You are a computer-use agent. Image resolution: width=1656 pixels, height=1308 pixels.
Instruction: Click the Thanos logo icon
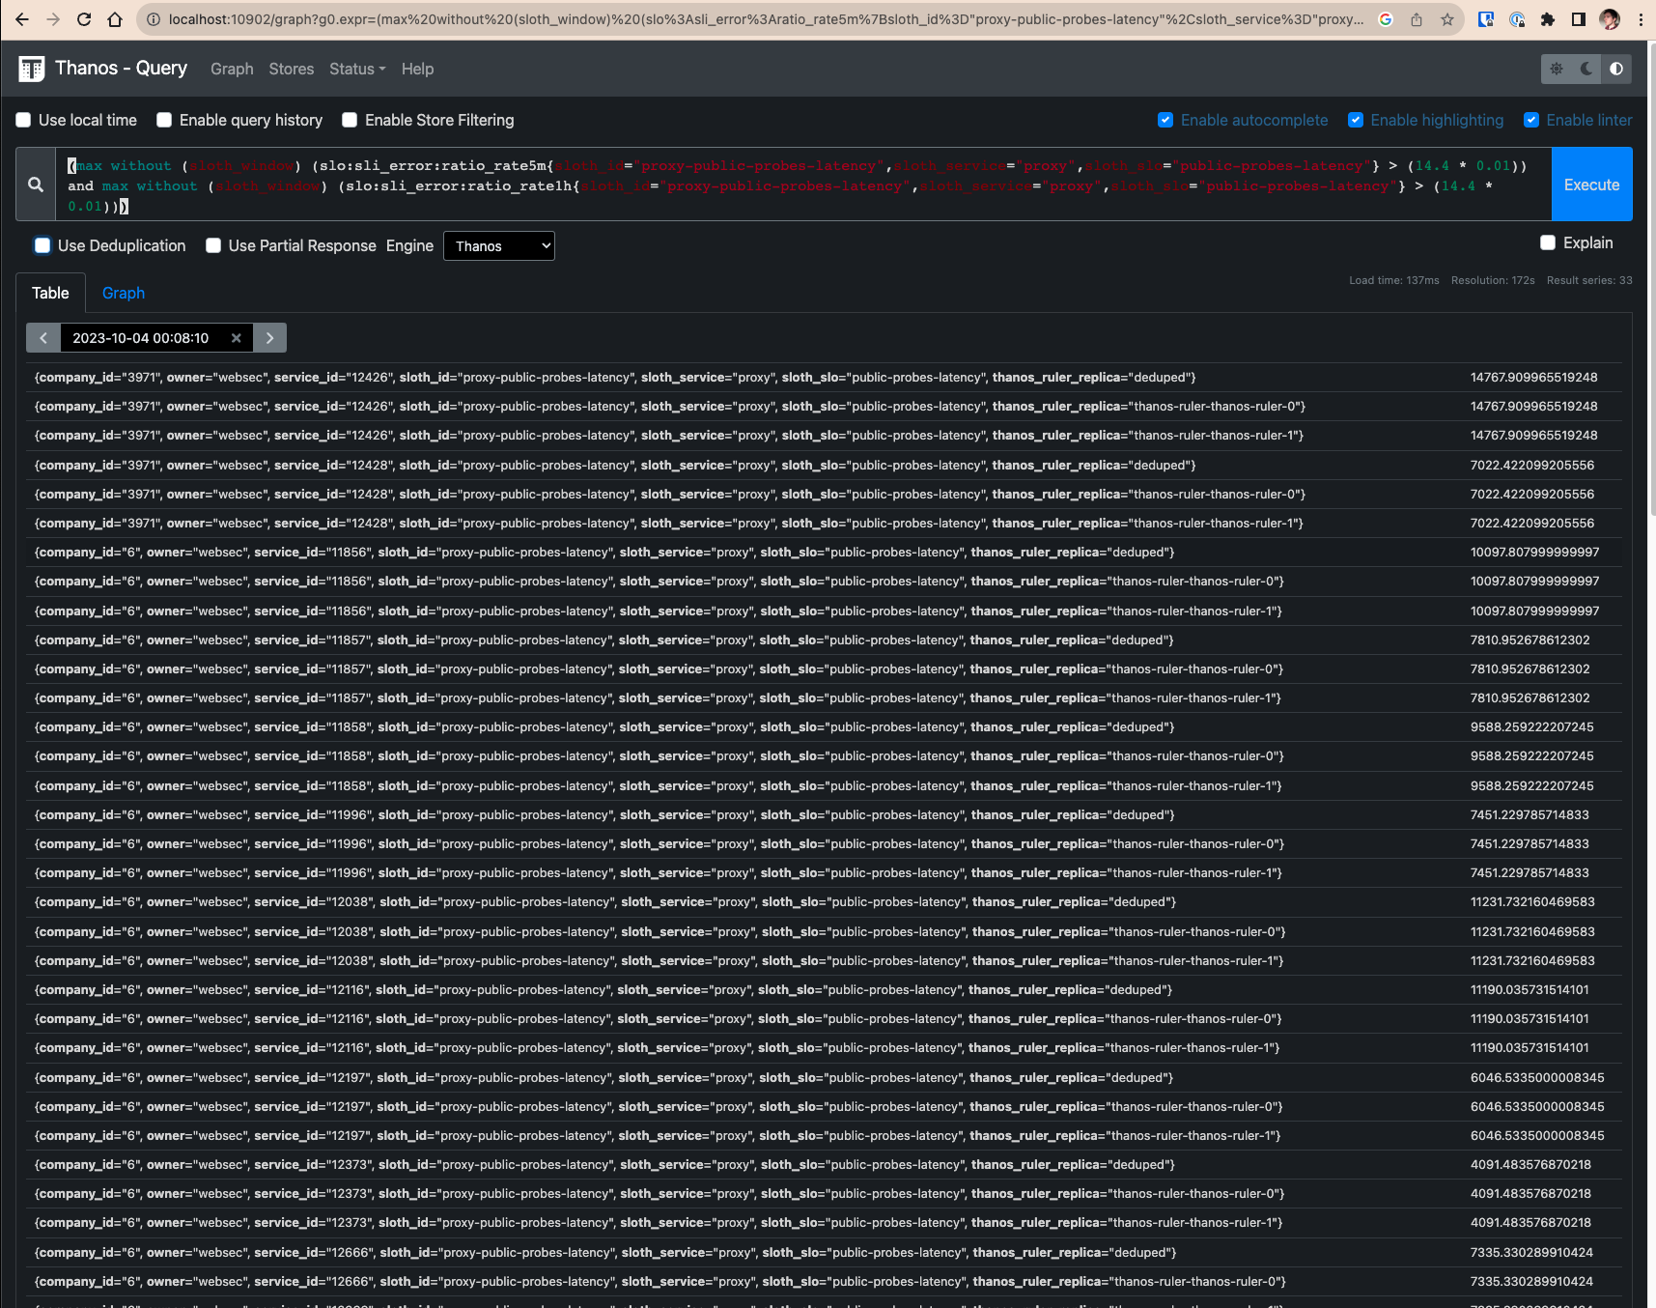[x=30, y=69]
